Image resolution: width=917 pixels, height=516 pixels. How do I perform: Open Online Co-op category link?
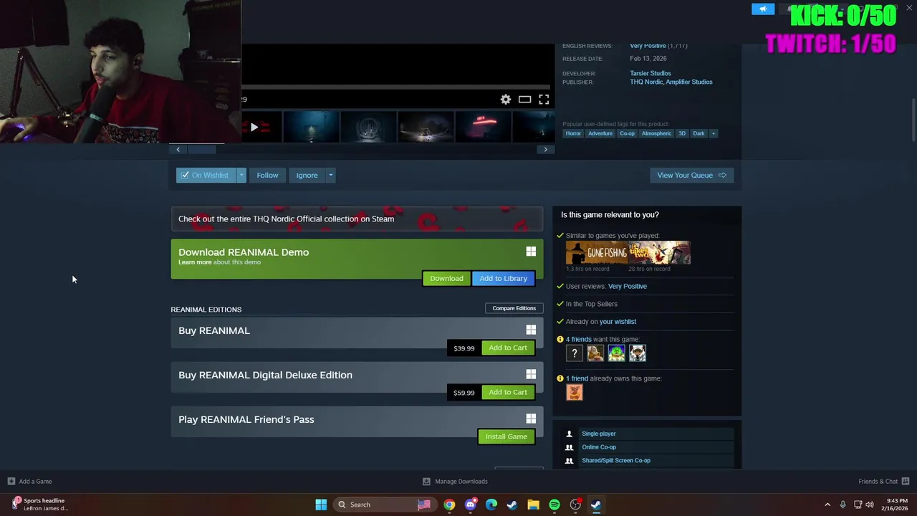[599, 447]
